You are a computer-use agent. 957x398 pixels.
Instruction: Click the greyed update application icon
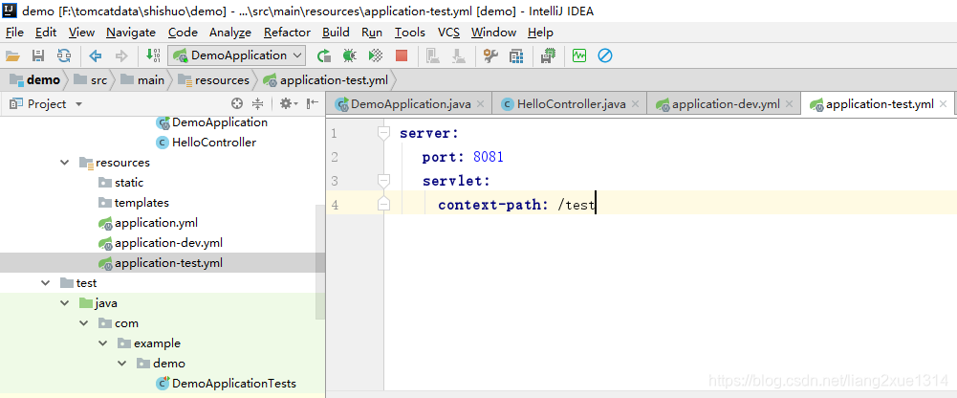click(x=433, y=56)
